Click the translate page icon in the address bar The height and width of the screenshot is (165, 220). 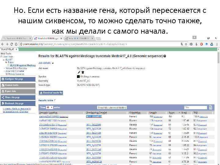point(182,44)
